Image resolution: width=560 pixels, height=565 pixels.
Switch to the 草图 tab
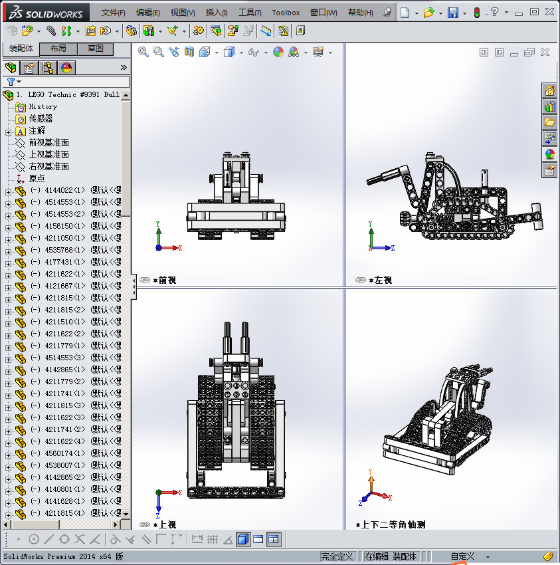click(96, 49)
